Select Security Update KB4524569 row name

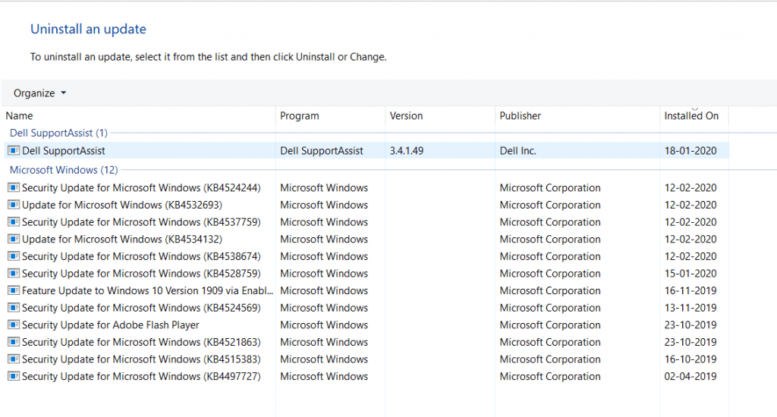click(x=141, y=308)
